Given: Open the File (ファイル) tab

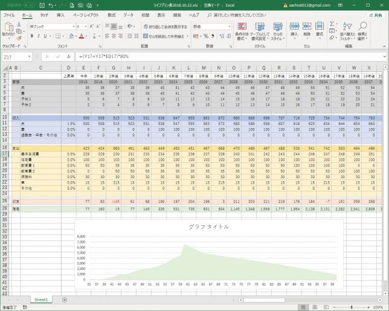Looking at the screenshot, I should 8,15.
